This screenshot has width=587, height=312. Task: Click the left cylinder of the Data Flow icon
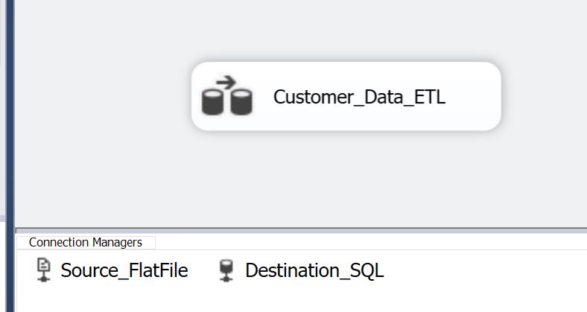212,102
